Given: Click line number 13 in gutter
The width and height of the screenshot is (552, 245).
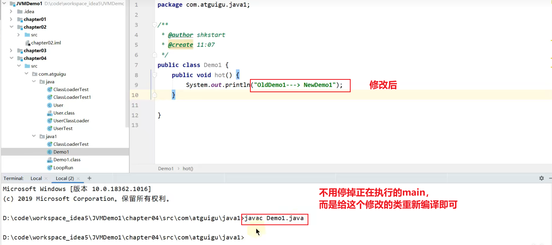Looking at the screenshot, I should pos(135,125).
